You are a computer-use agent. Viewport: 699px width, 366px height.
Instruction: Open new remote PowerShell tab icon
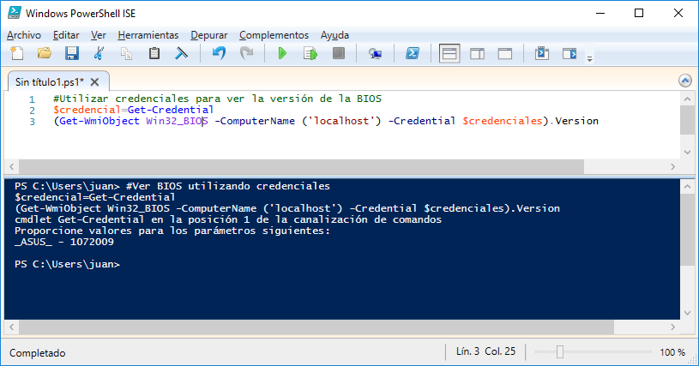pyautogui.click(x=375, y=53)
